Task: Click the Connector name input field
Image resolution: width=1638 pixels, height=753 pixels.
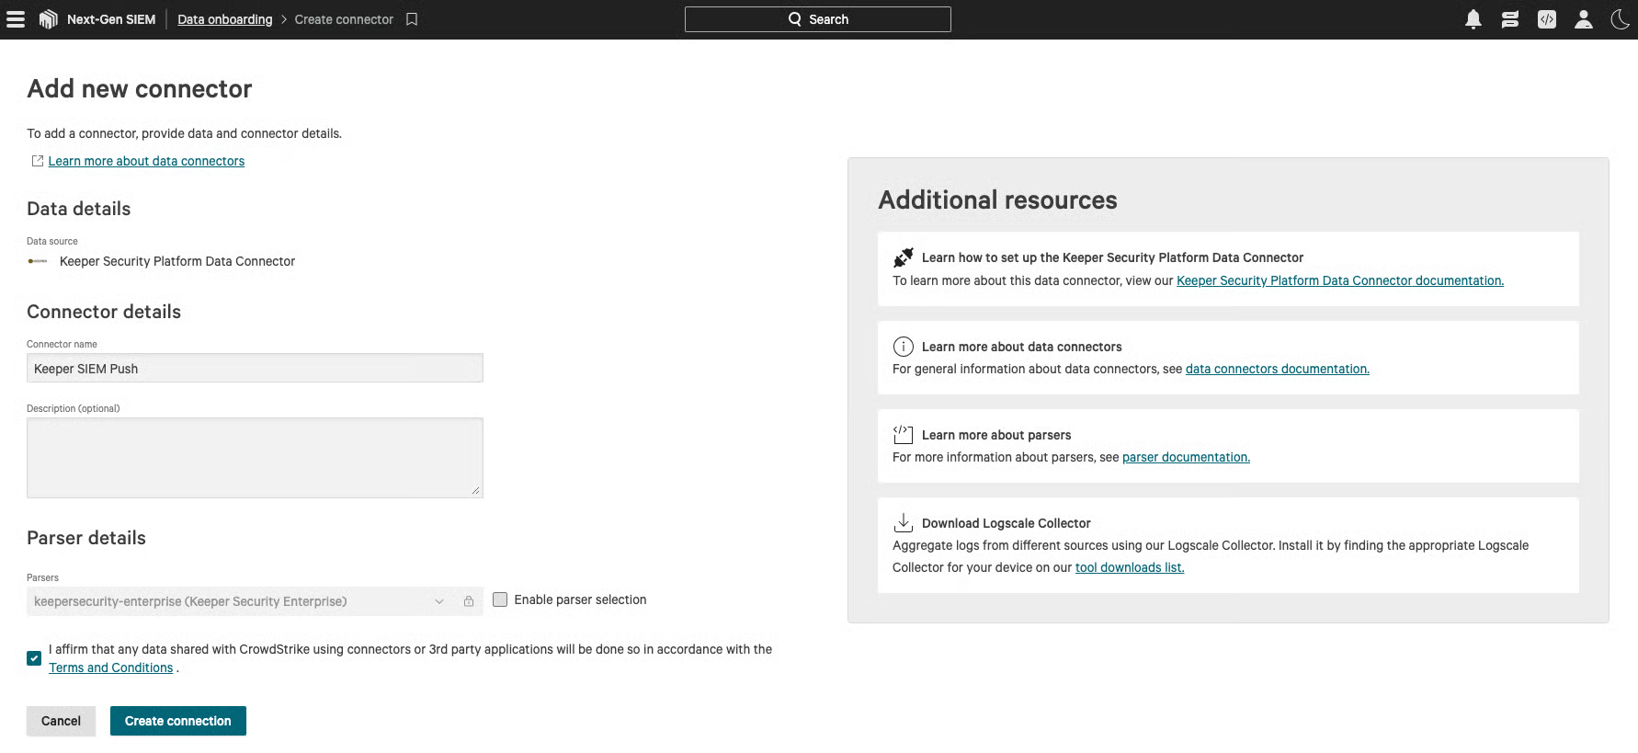Action: [255, 369]
